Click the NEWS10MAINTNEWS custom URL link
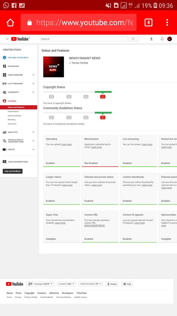 point(94,226)
